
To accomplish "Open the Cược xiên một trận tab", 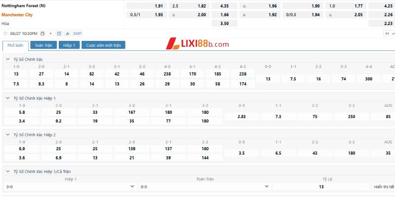I will coord(103,45).
